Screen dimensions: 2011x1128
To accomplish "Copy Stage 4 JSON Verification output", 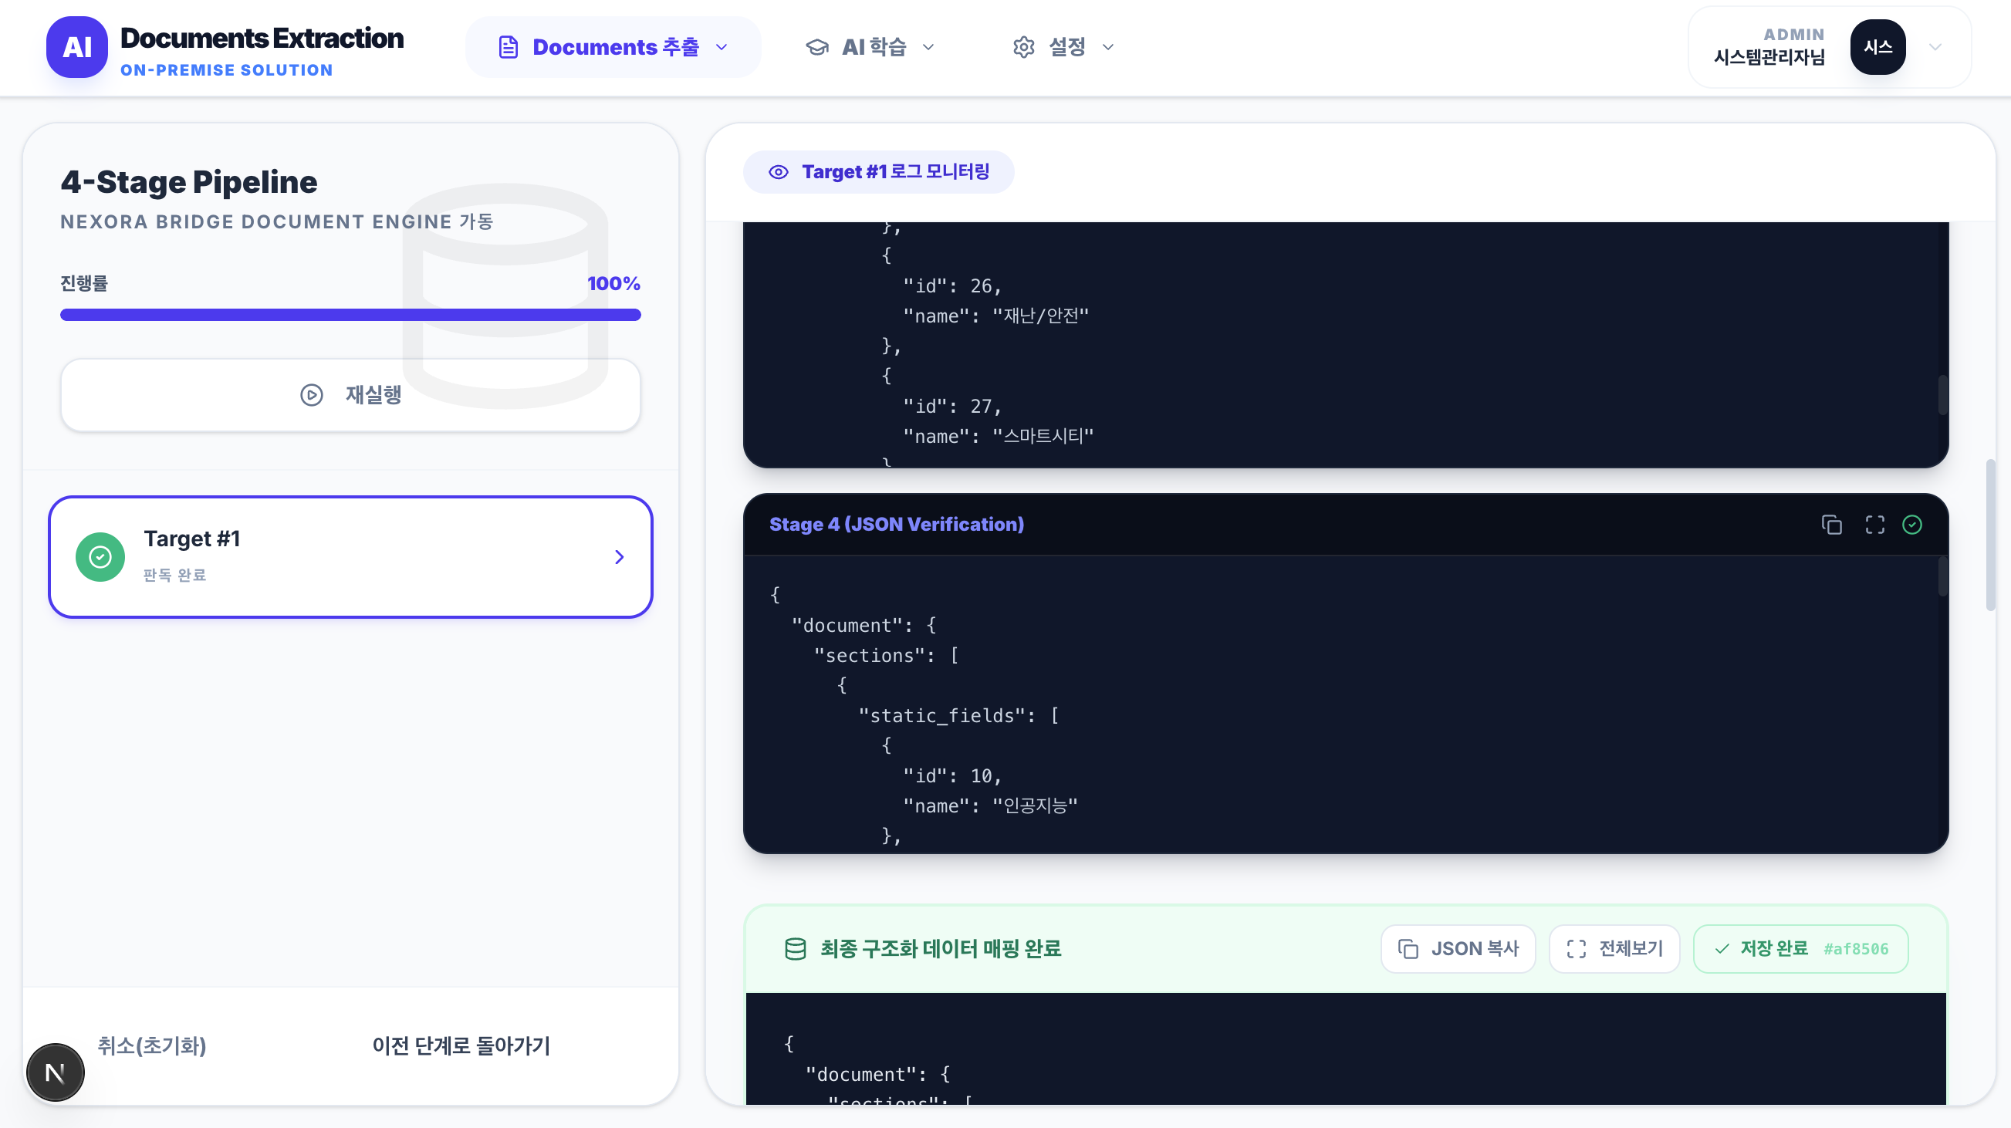I will [x=1831, y=525].
